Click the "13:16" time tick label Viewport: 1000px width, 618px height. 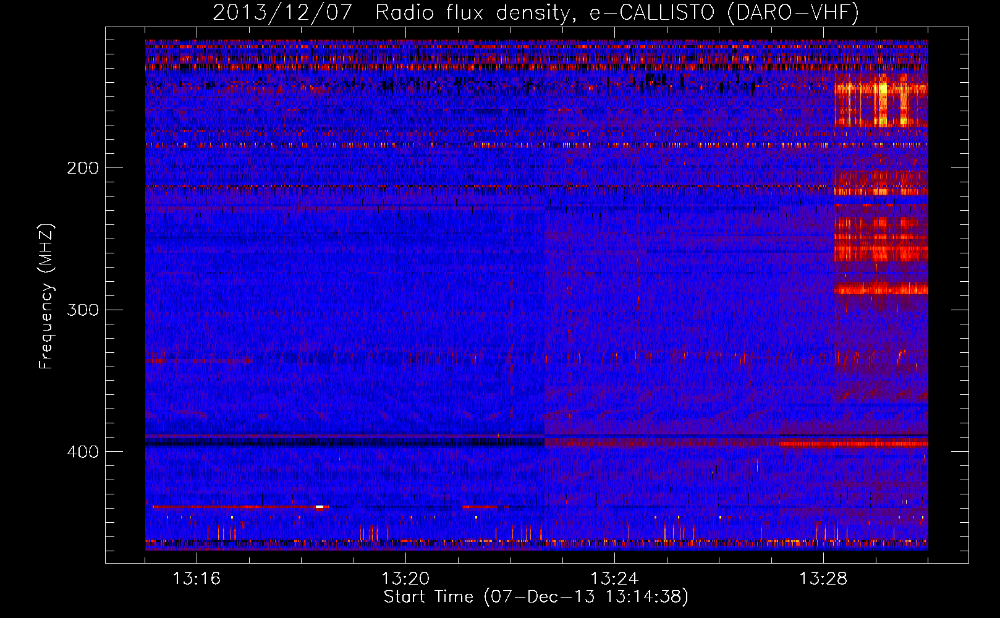[x=197, y=579]
